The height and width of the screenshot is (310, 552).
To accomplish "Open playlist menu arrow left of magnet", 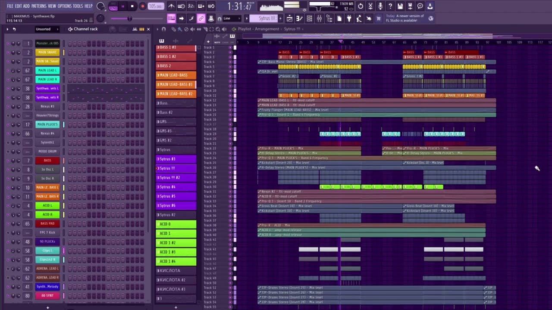I will (157, 29).
